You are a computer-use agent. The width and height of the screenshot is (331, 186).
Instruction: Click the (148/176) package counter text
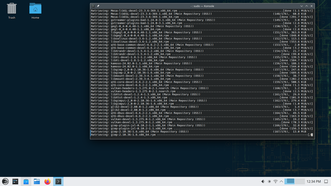[x=281, y=14]
